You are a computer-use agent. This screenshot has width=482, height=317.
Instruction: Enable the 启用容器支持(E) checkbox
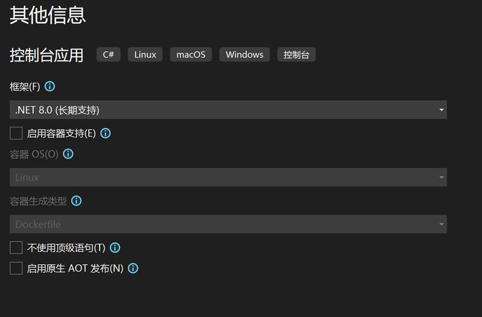click(16, 133)
